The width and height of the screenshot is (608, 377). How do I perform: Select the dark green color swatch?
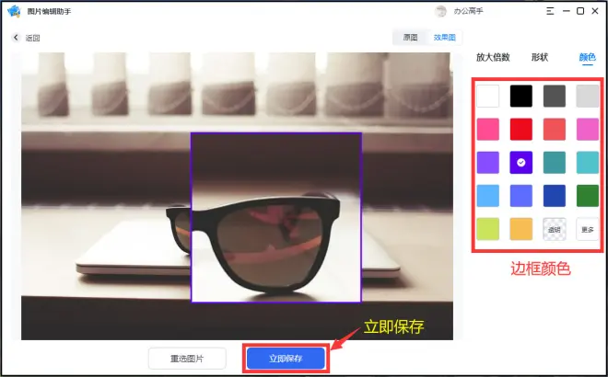pos(588,196)
